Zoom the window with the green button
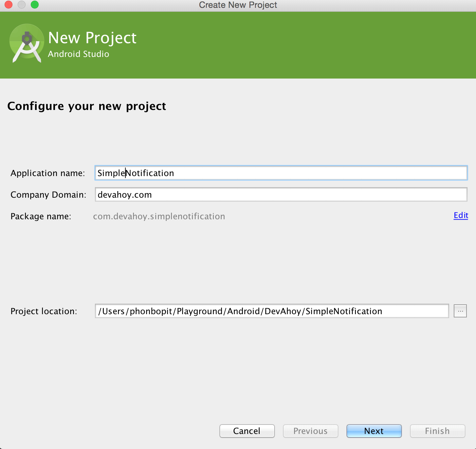 pos(35,5)
